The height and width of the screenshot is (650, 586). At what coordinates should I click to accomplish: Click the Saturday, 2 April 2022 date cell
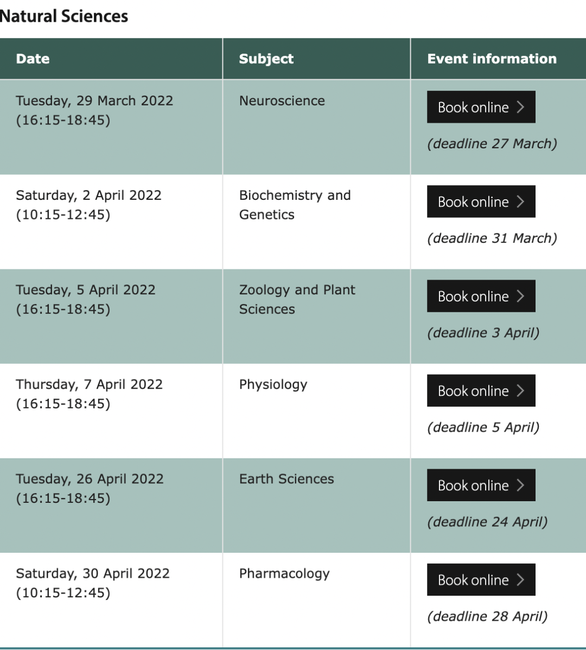pyautogui.click(x=111, y=222)
